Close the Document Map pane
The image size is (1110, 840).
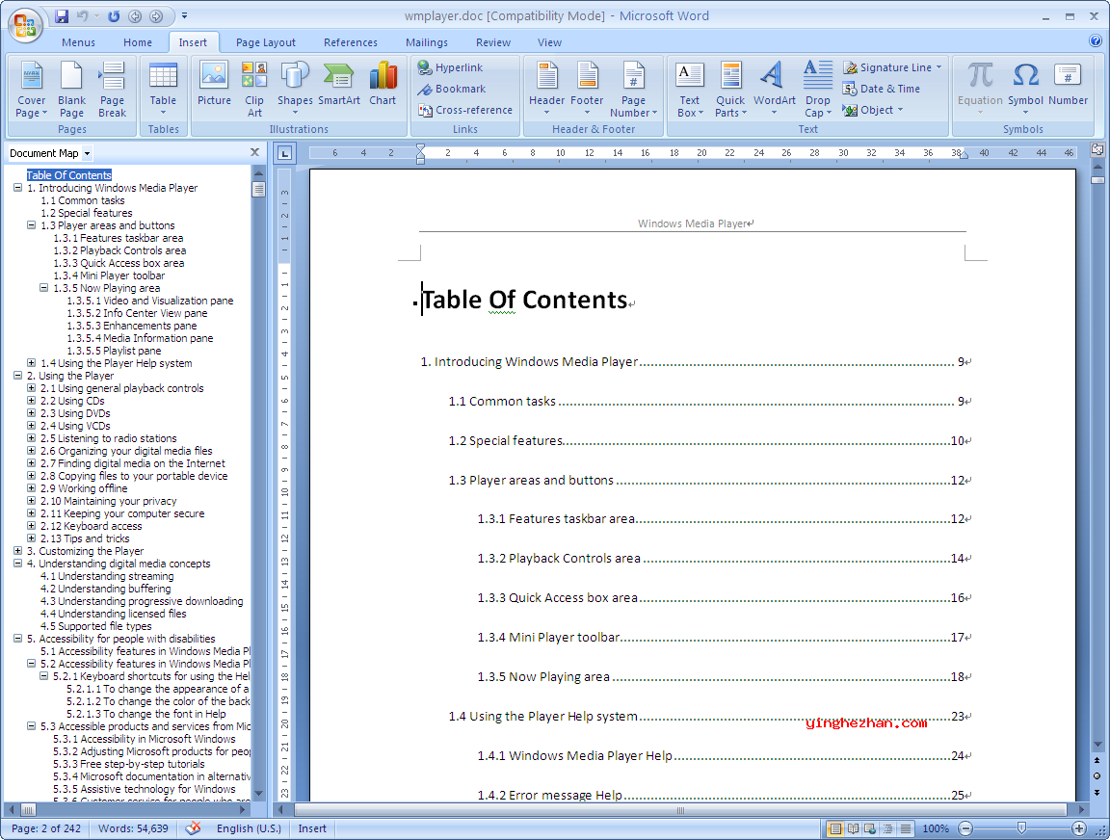(254, 152)
